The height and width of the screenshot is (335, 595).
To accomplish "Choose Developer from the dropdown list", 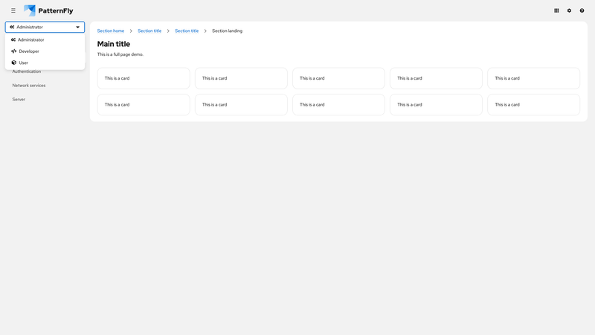I will tap(45, 51).
